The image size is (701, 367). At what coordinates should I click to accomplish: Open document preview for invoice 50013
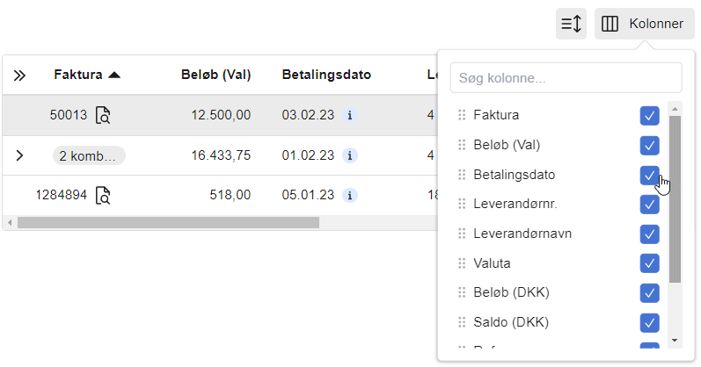103,115
